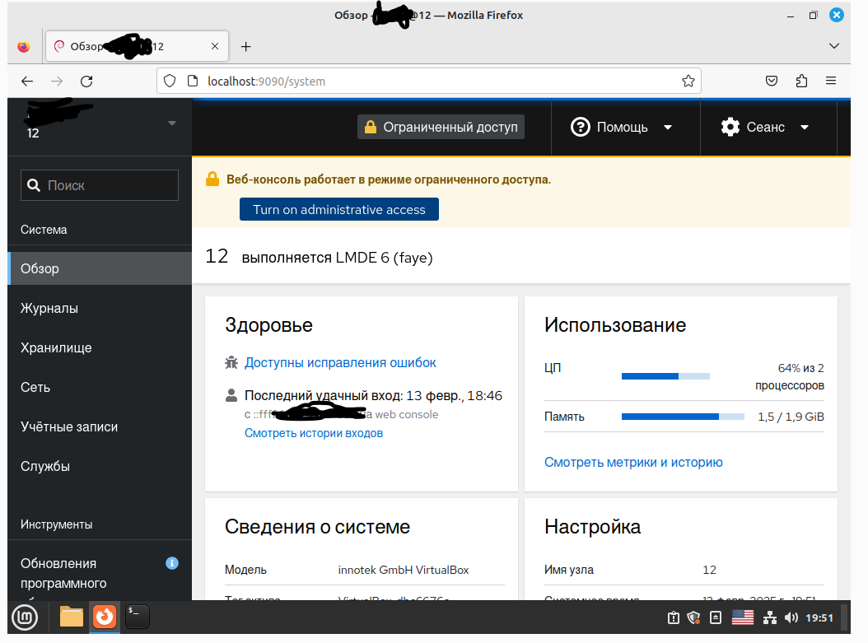This screenshot has width=868, height=643.
Task: Expand the host selector dropdown
Action: pyautogui.click(x=172, y=123)
